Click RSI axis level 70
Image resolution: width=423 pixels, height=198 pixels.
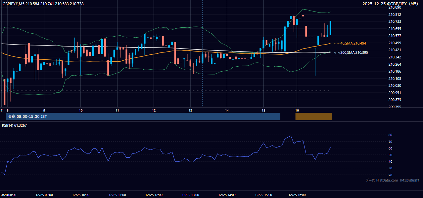[x=390, y=142]
